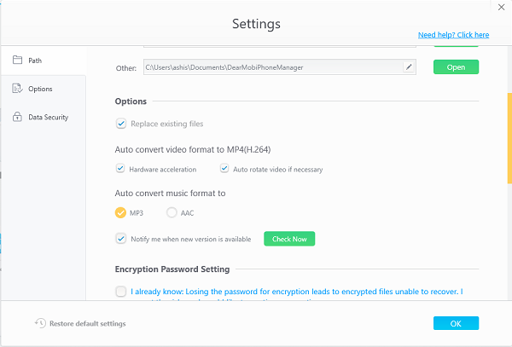Toggle Replace existing files checkbox
This screenshot has width=512, height=347.
tap(121, 124)
